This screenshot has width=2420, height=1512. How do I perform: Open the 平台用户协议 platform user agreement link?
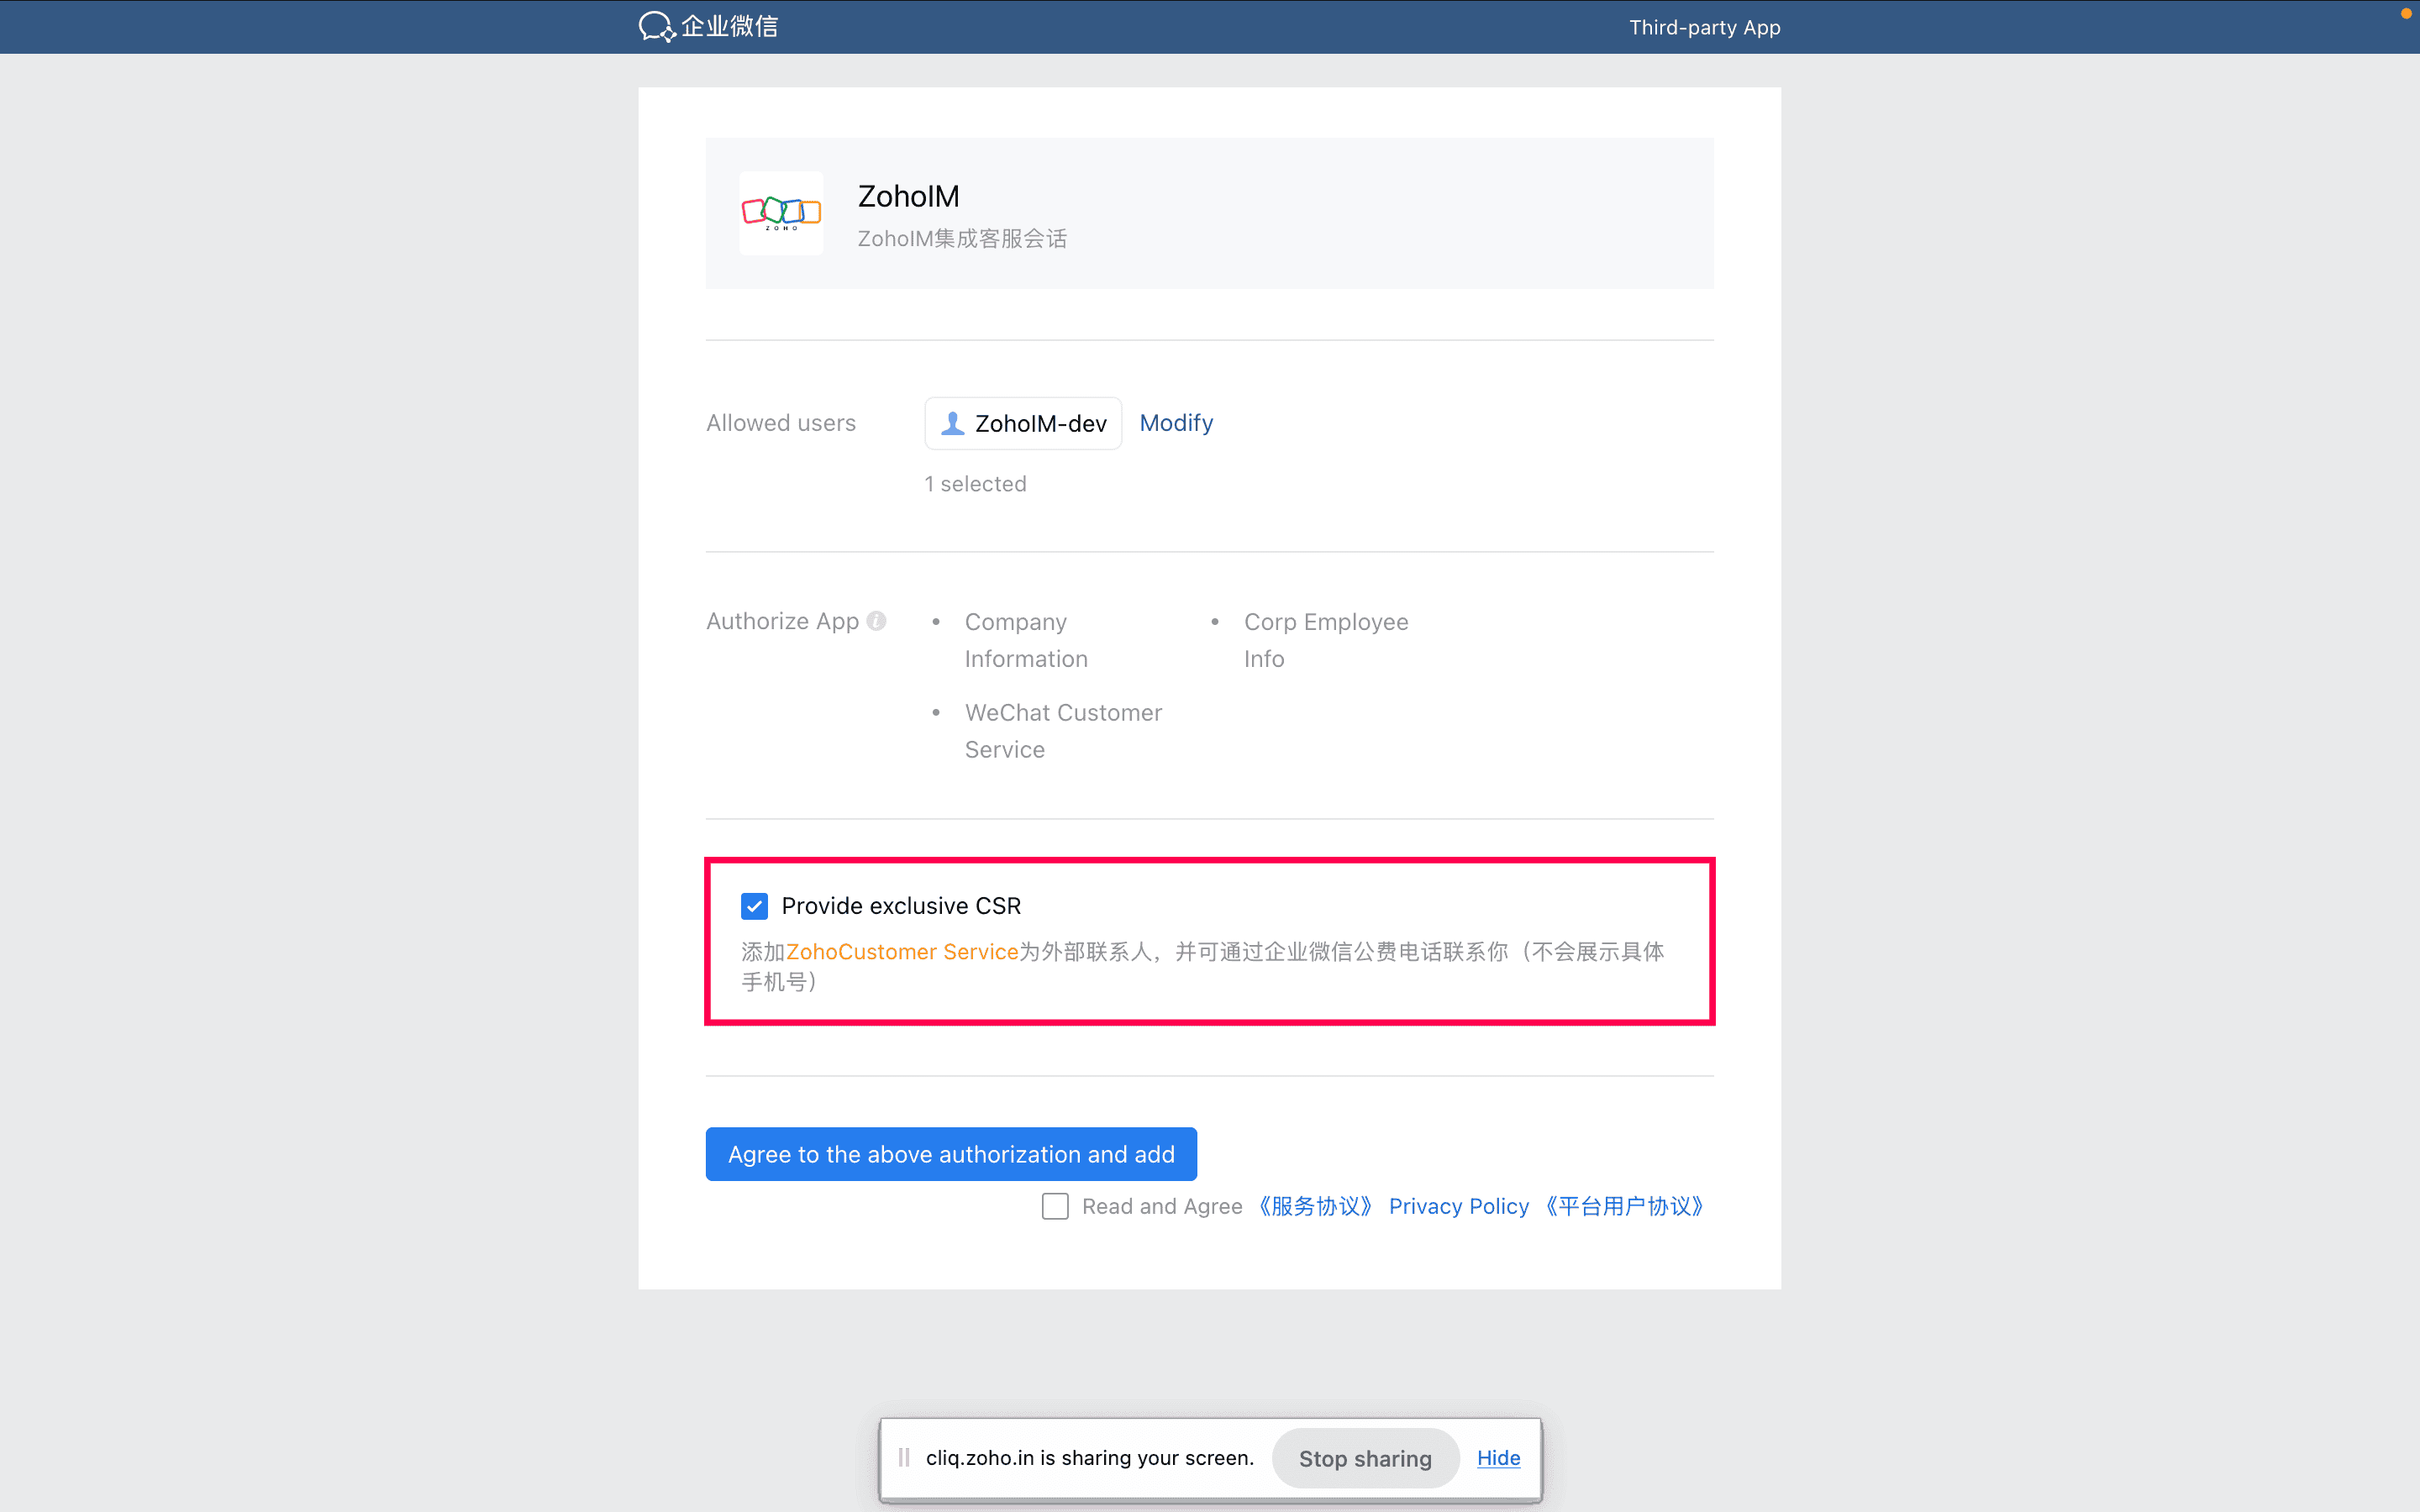pos(1624,1206)
